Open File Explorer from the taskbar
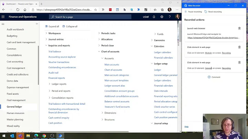The height and width of the screenshot is (139, 248). coord(28,136)
